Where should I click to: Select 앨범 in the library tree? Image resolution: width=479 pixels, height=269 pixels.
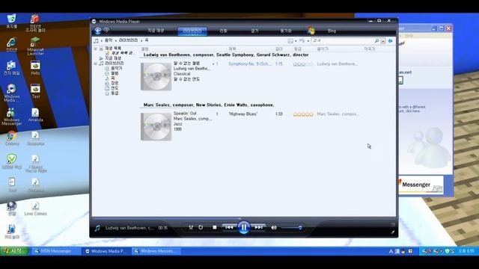(x=115, y=73)
